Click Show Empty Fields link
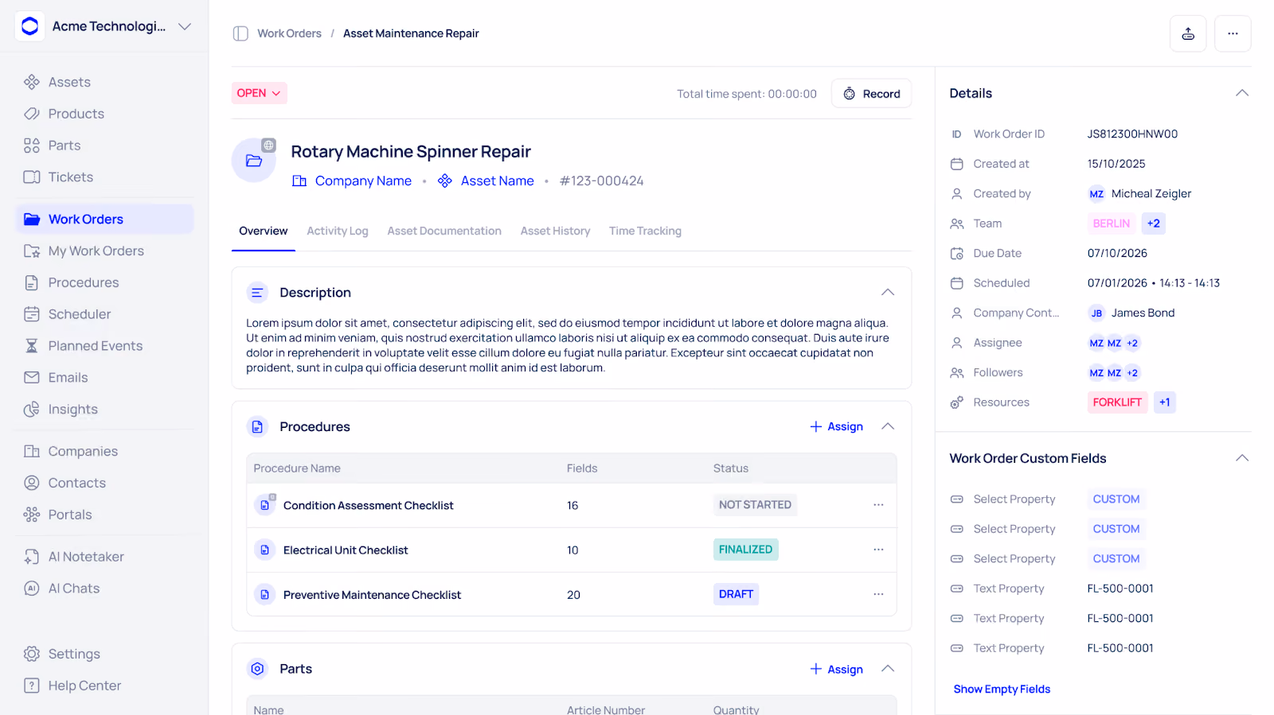1274x715 pixels. (1002, 689)
